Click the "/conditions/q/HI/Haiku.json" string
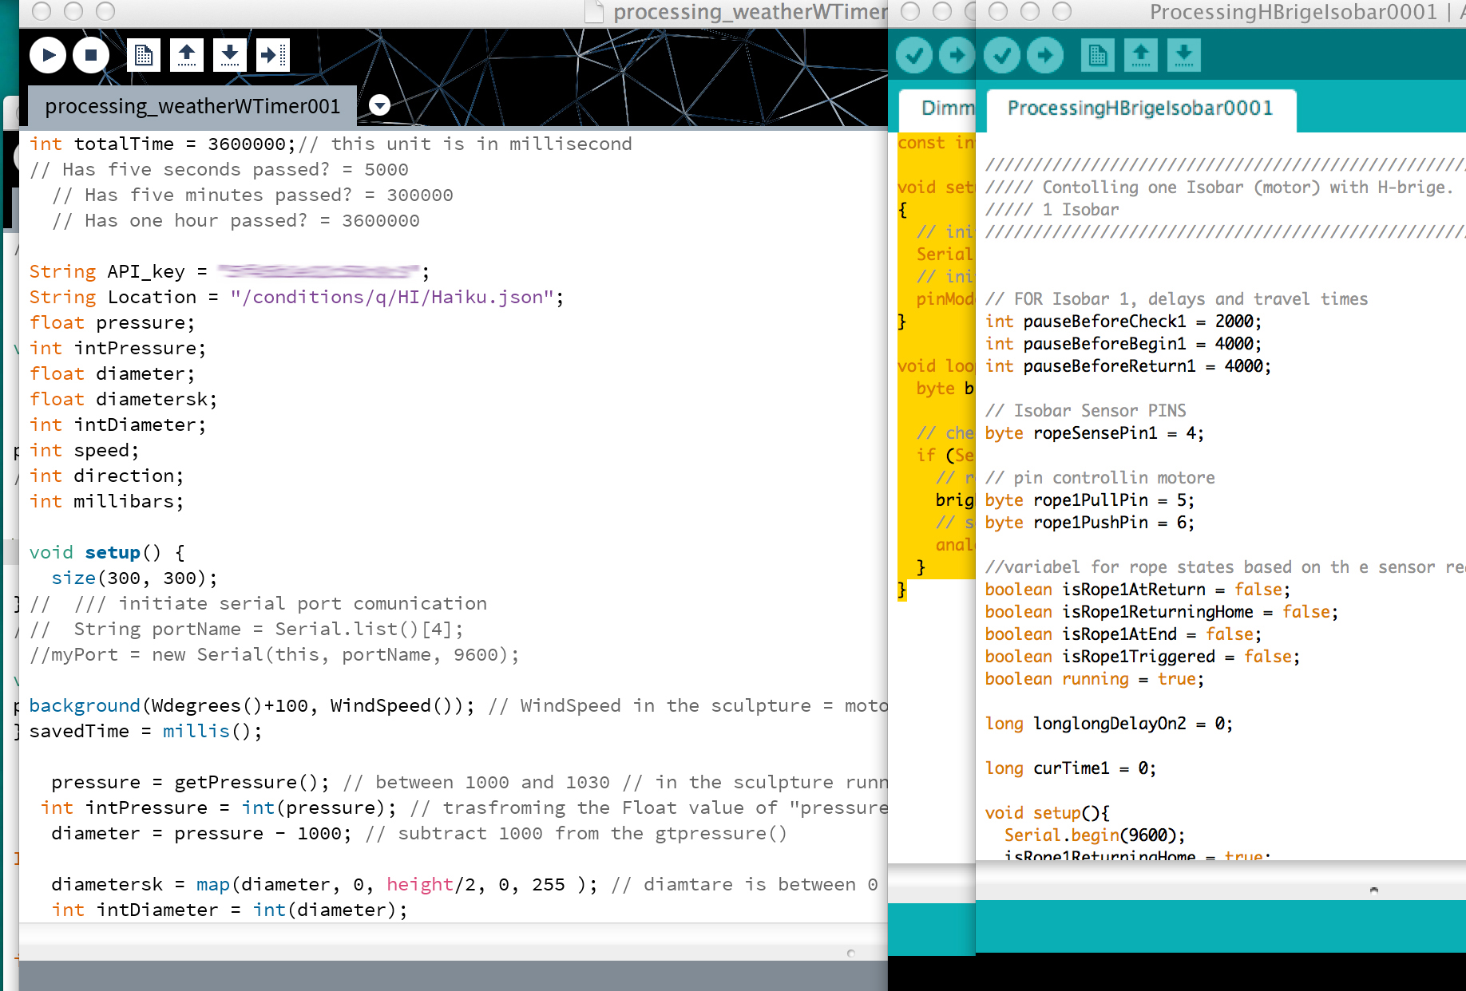This screenshot has width=1466, height=991. click(x=392, y=297)
